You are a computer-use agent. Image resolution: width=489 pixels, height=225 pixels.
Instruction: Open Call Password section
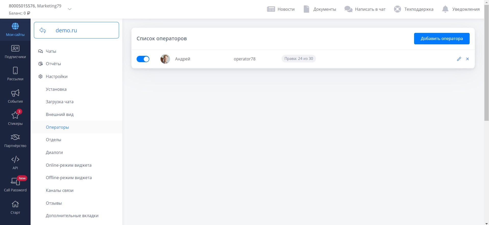tap(15, 185)
